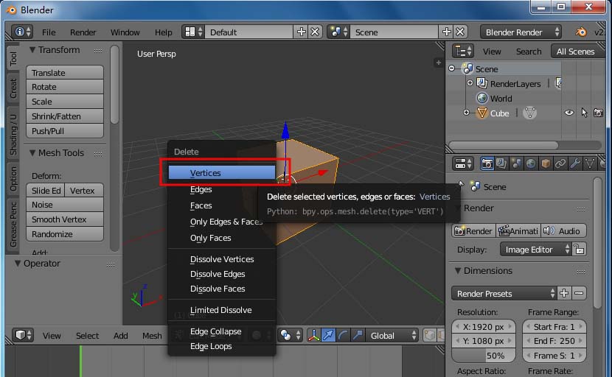Click the Shrink/Fatten button

tap(65, 116)
